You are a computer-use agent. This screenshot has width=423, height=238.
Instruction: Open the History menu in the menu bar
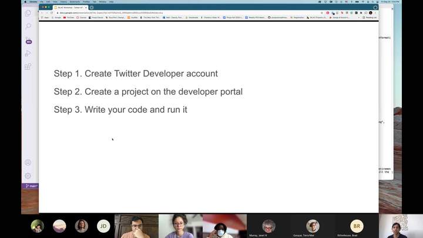[63, 2]
